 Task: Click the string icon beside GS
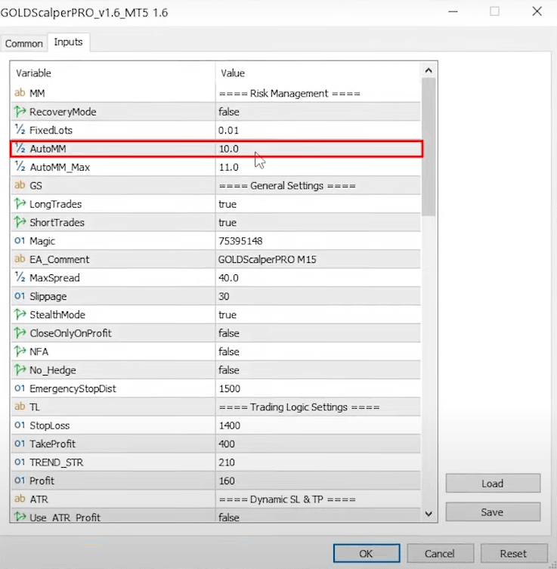pyautogui.click(x=20, y=185)
